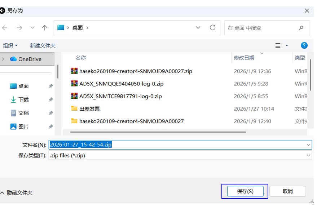Refresh the current folder listing
The width and height of the screenshot is (317, 218).
[212, 28]
